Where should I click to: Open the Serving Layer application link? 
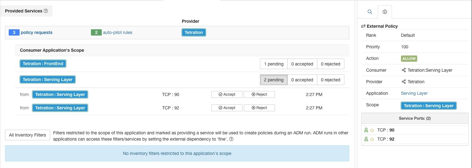414,93
